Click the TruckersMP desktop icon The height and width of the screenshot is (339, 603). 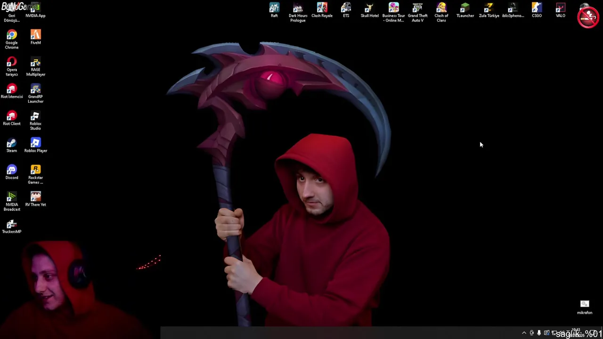tap(12, 226)
